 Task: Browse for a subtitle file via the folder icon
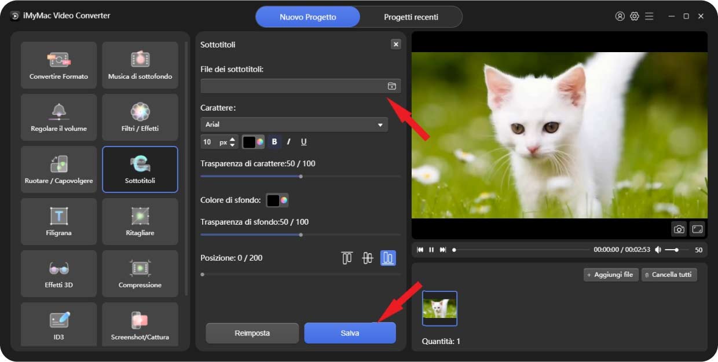(392, 86)
